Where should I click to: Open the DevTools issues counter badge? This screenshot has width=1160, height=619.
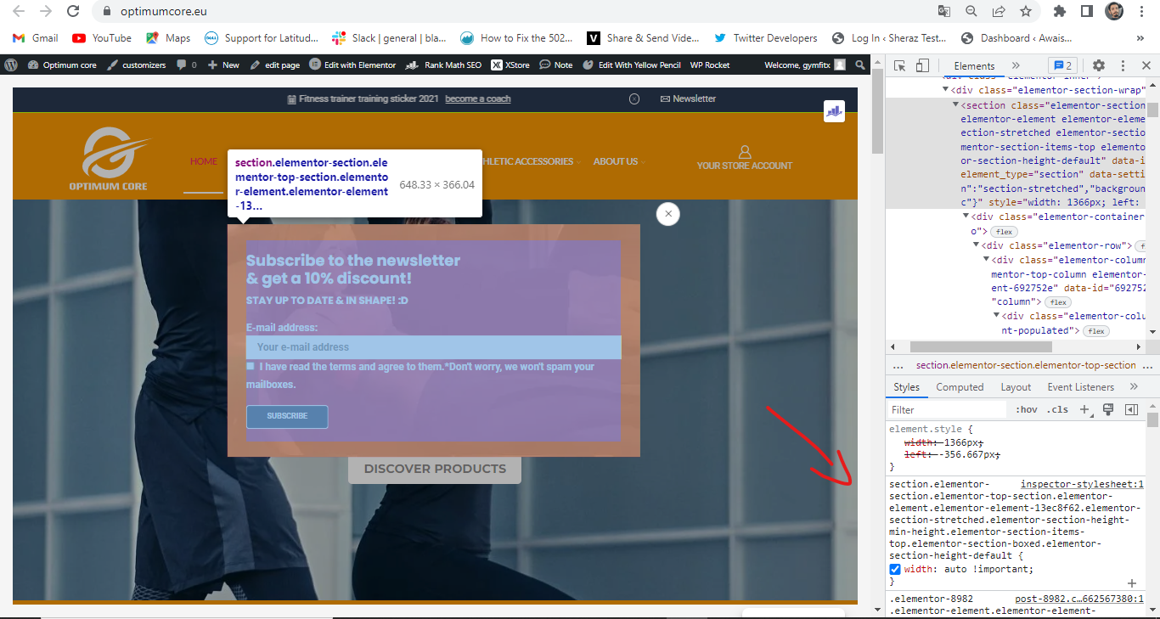[1062, 65]
